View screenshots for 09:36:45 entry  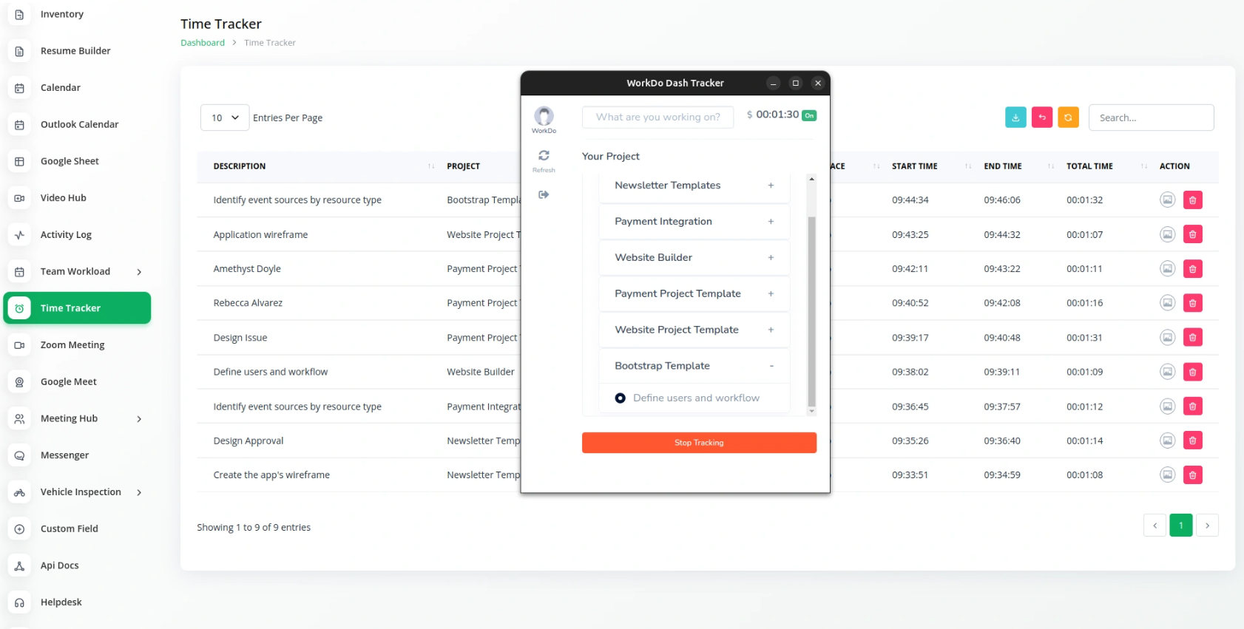(x=1167, y=406)
